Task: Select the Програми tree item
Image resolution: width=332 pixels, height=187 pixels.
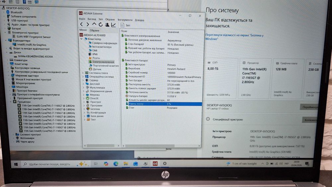Action: [x=94, y=105]
